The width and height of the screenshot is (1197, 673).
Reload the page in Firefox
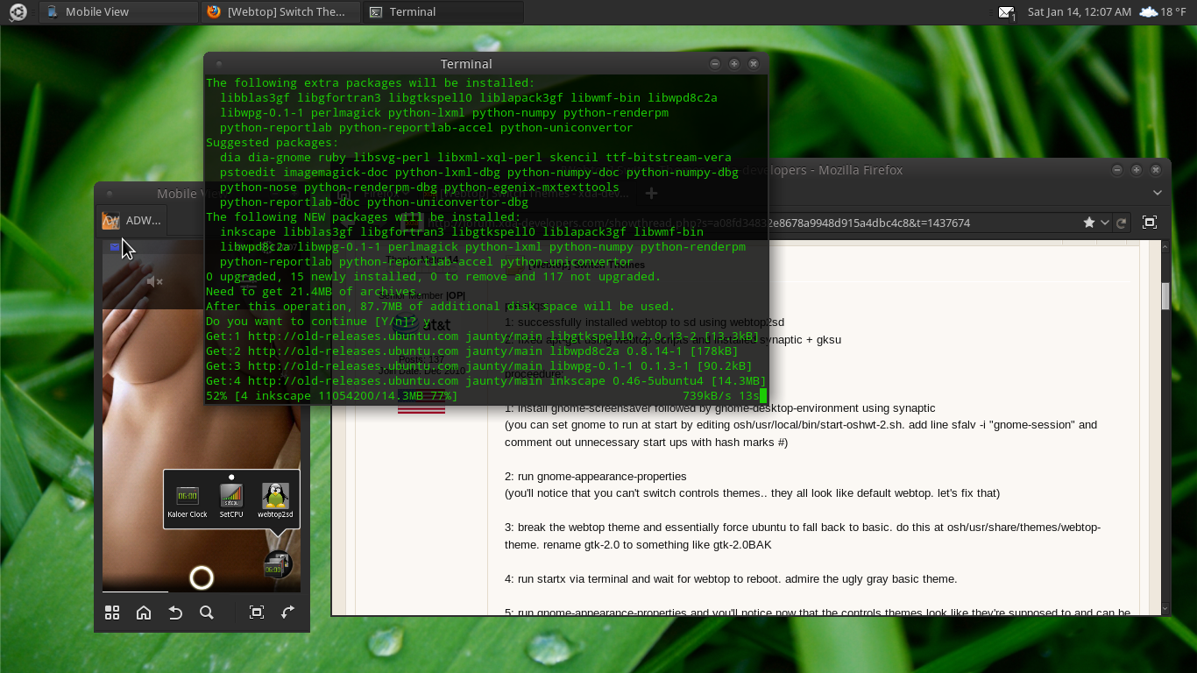coord(1121,223)
